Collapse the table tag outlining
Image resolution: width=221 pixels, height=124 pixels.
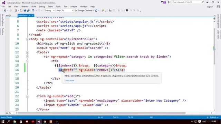(27, 52)
